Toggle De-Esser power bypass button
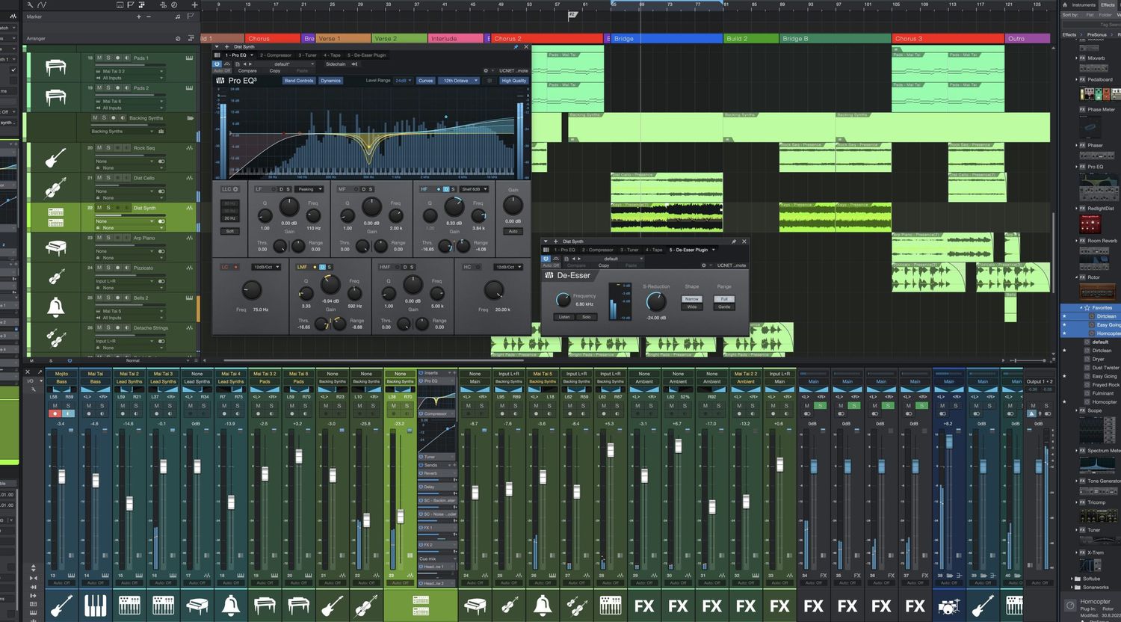The height and width of the screenshot is (622, 1121). click(x=546, y=259)
